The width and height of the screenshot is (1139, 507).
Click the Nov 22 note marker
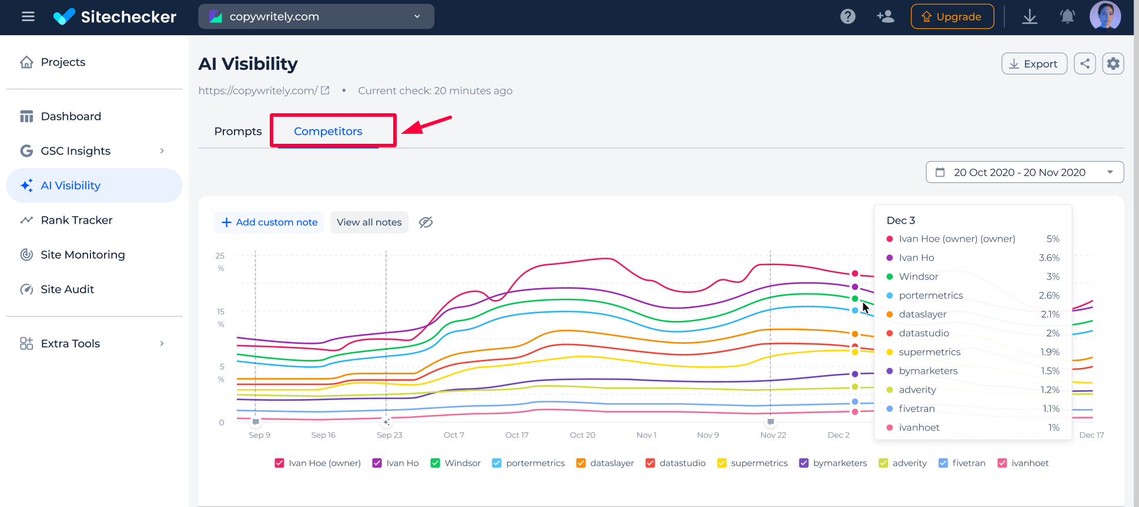(x=771, y=422)
